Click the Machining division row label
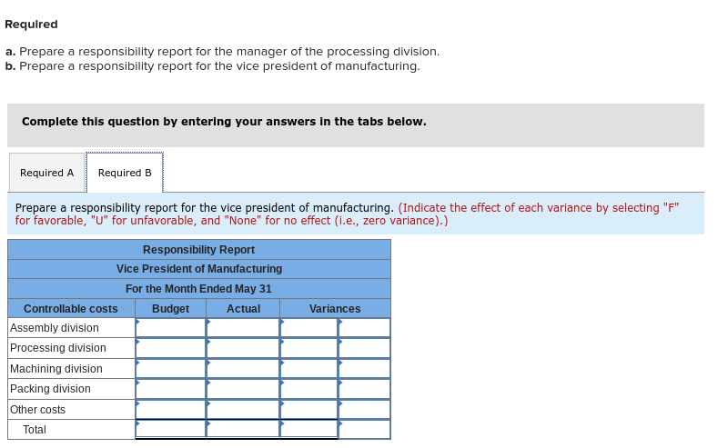 tap(56, 369)
